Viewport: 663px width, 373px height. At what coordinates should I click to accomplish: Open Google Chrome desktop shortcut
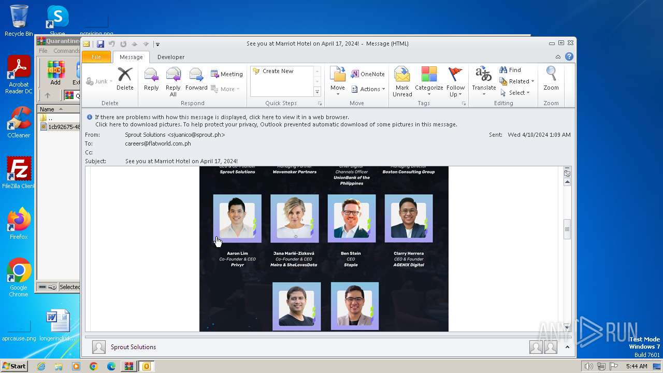click(19, 277)
